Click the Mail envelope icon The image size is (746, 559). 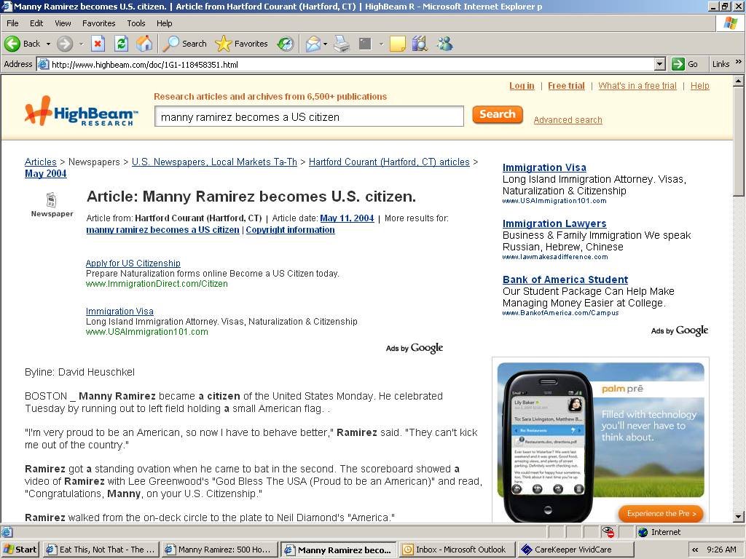pos(313,44)
